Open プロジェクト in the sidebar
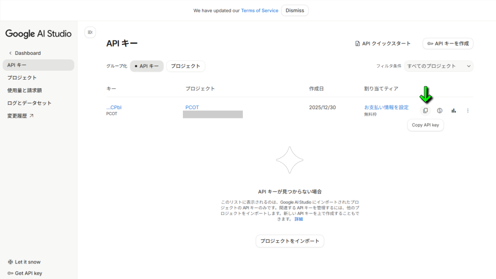496x279 pixels. pos(22,78)
